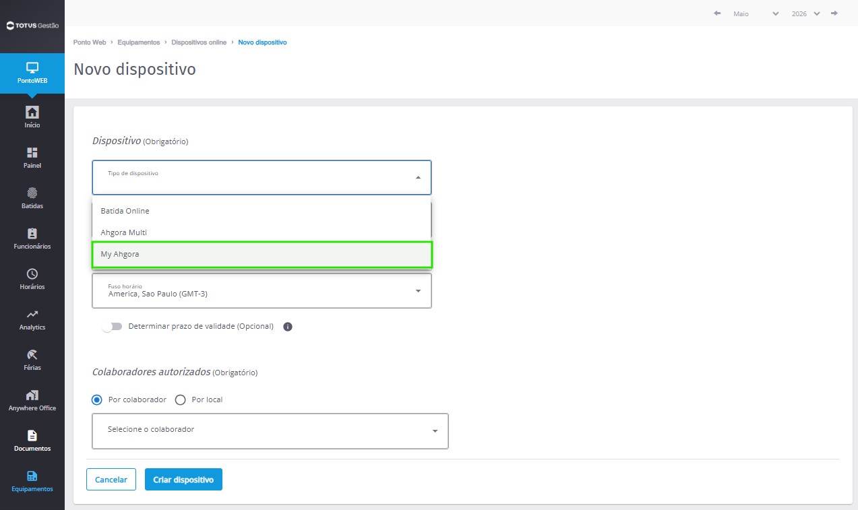Open the Férias beach umbrella icon

(32, 354)
